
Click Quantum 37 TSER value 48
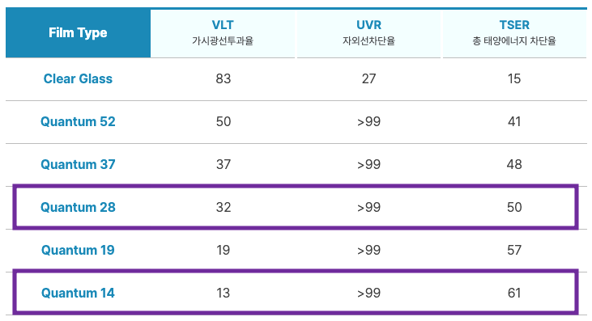[x=514, y=164]
